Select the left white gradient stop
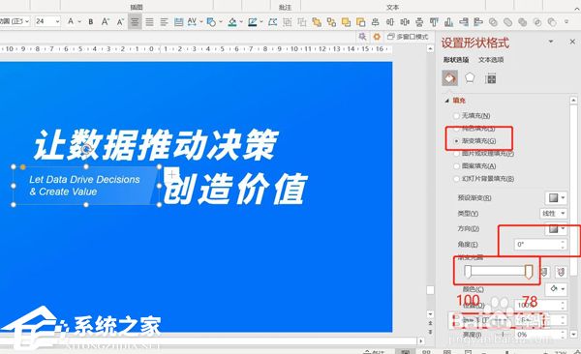Viewport: 581px width, 354px height. coord(468,272)
